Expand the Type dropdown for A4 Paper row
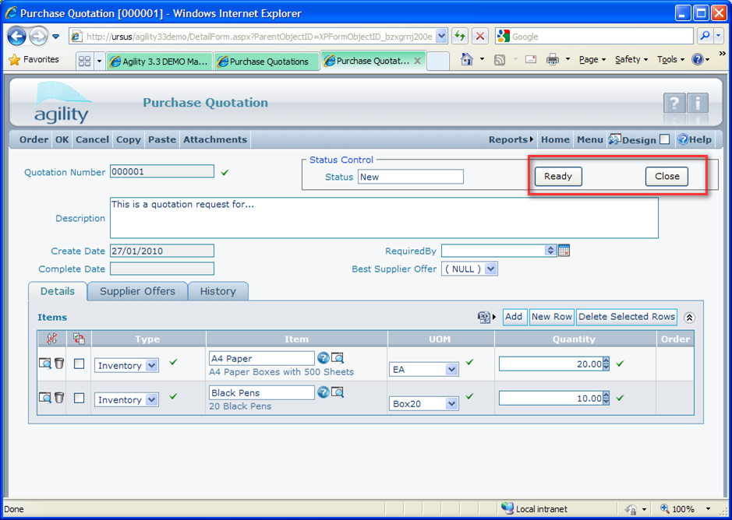732x520 pixels. tap(151, 366)
